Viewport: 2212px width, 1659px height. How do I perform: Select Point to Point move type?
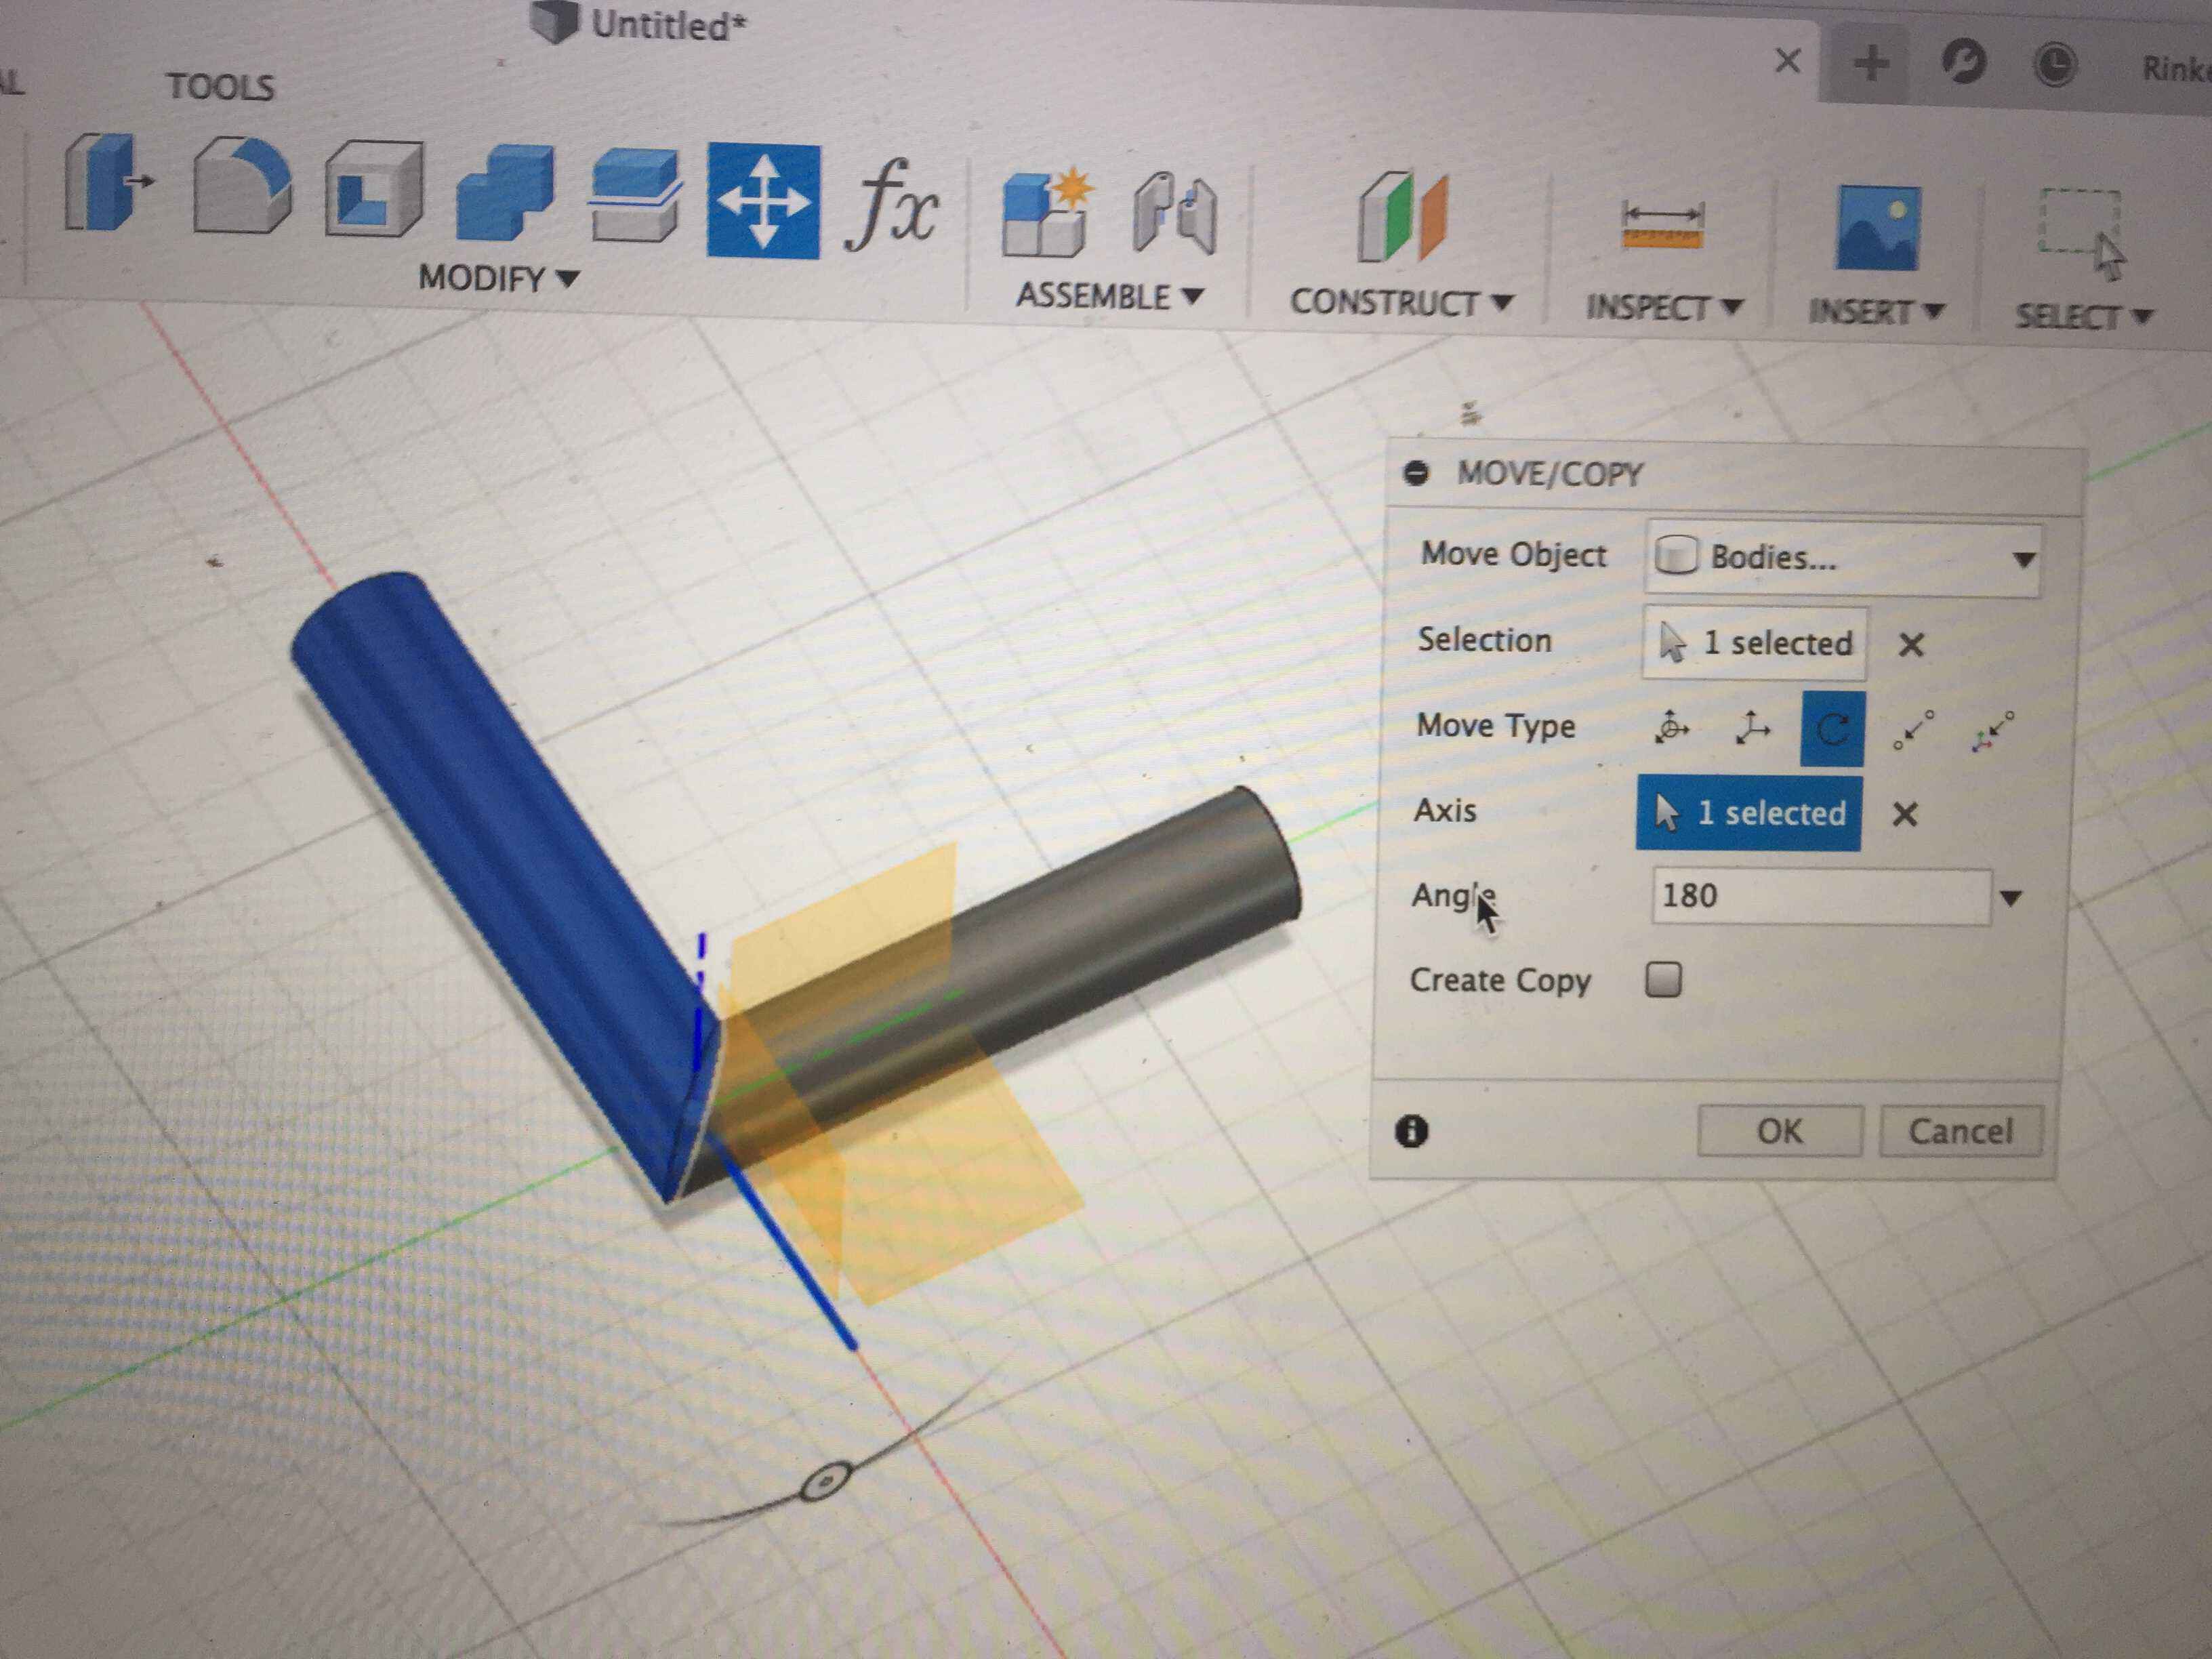pos(1913,730)
